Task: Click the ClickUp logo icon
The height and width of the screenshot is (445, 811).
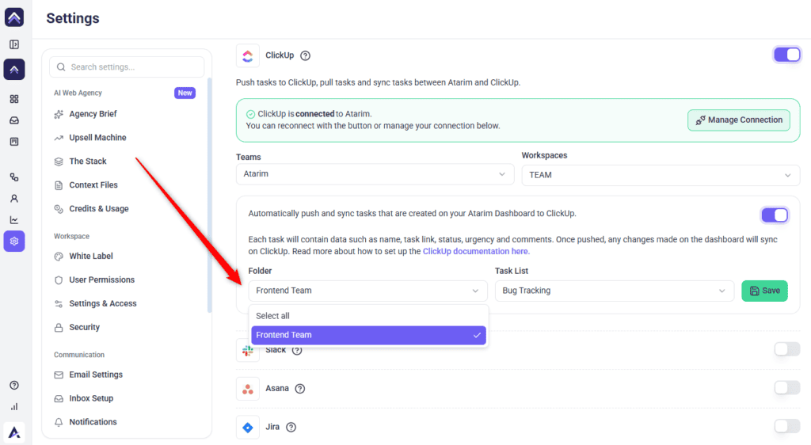Action: coord(248,55)
